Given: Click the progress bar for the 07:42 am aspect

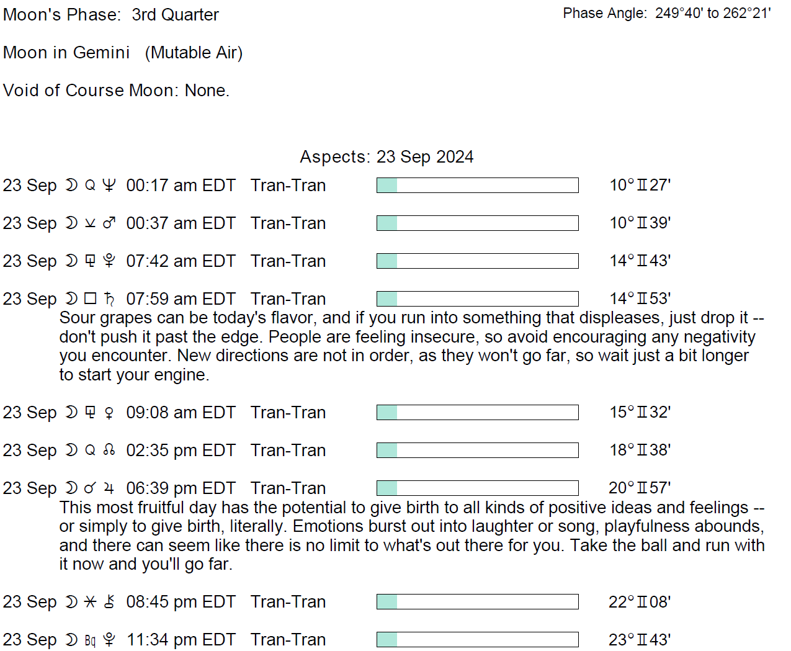Looking at the screenshot, I should [477, 261].
